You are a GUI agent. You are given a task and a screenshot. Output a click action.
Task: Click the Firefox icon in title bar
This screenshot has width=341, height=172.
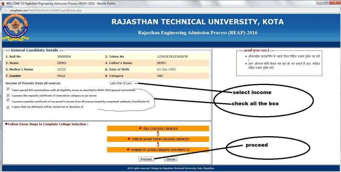coord(3,3)
